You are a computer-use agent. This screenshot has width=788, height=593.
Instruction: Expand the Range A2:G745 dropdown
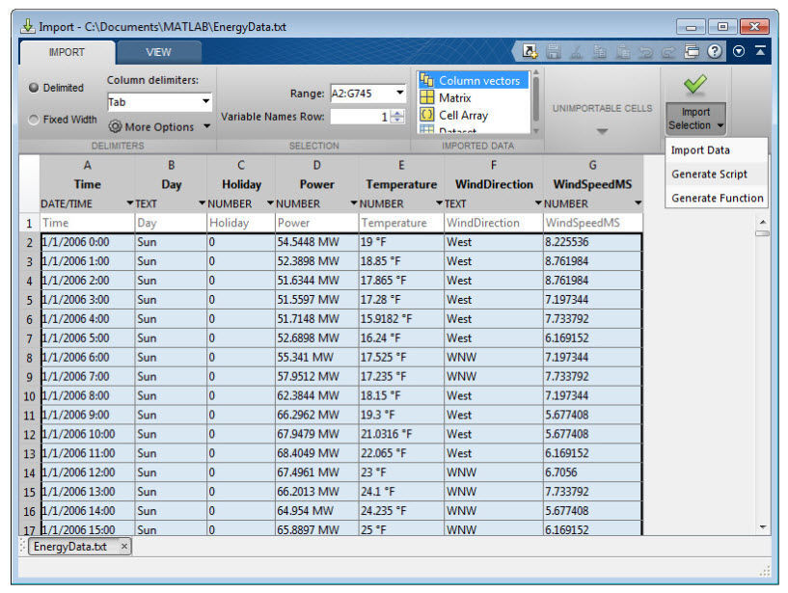(399, 94)
